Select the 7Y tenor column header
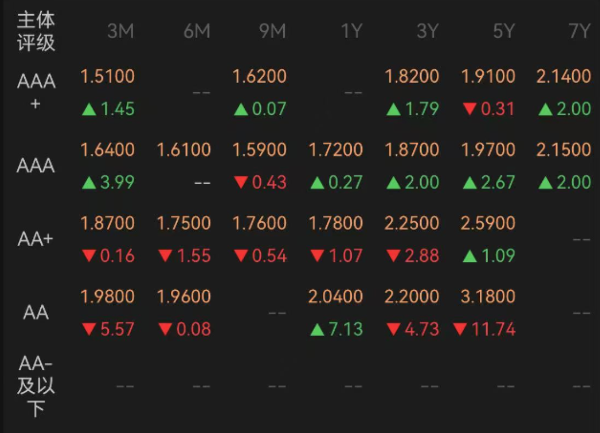This screenshot has width=600, height=433. coord(579,32)
